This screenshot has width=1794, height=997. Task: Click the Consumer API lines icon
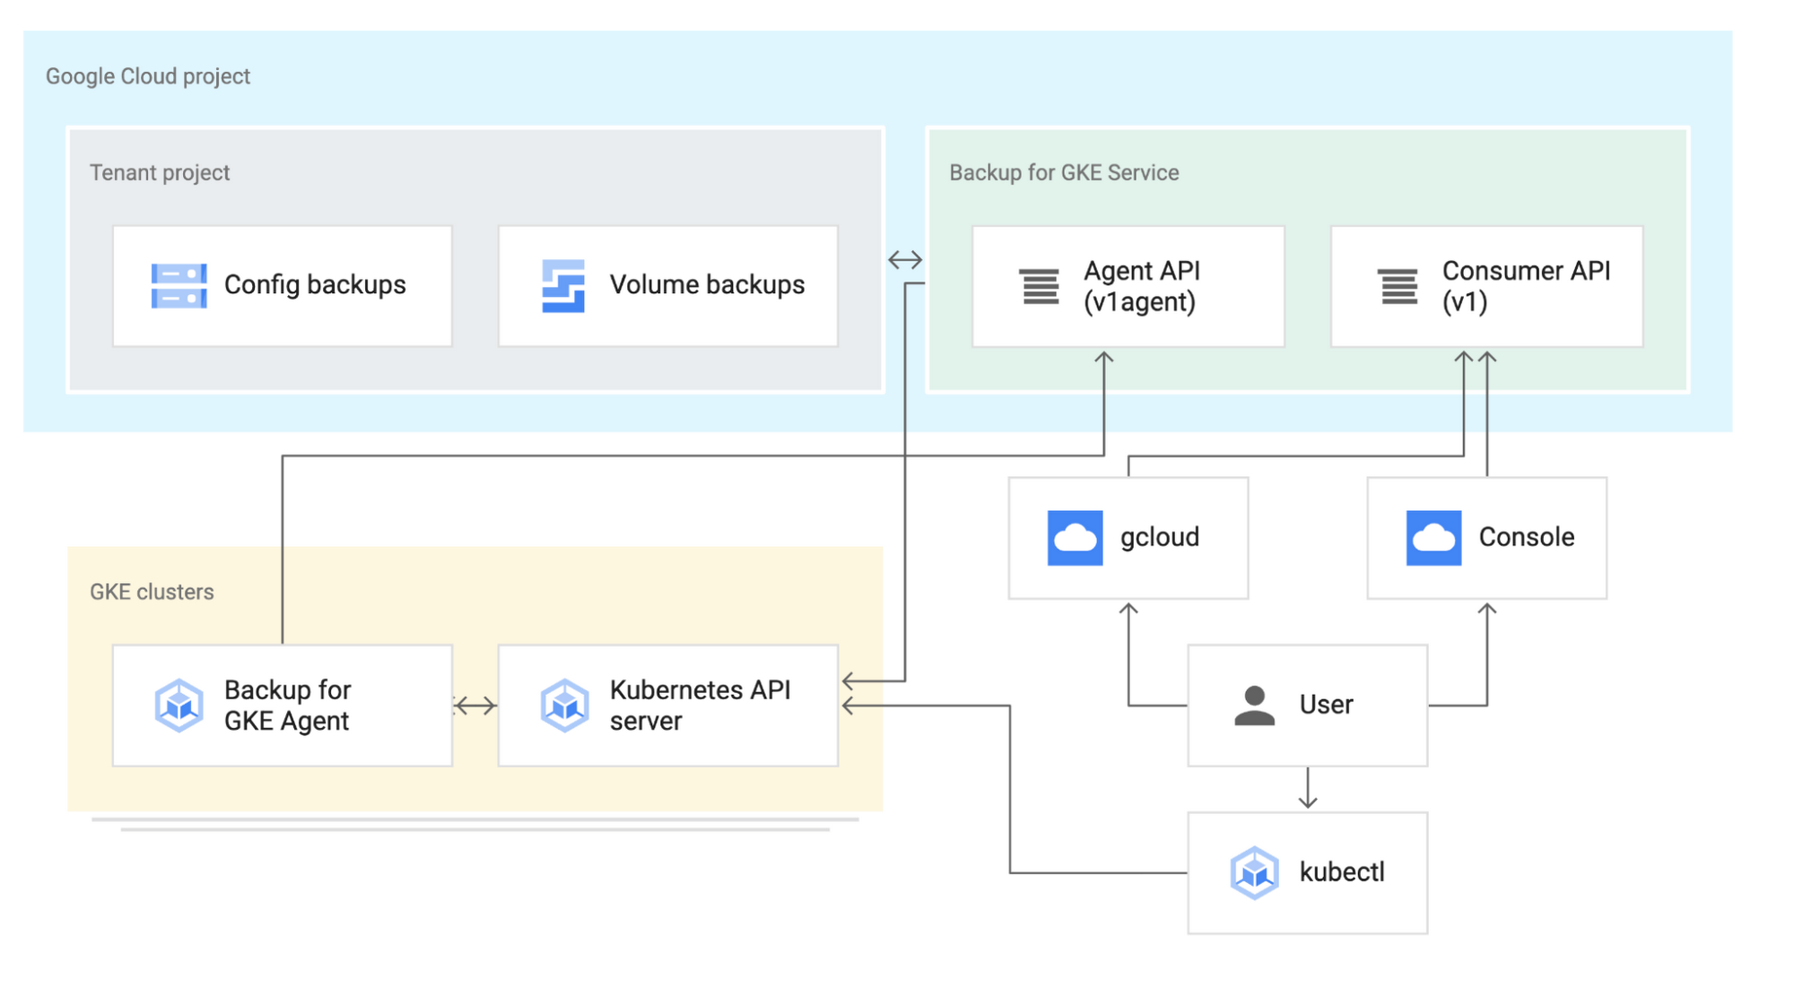(x=1398, y=287)
